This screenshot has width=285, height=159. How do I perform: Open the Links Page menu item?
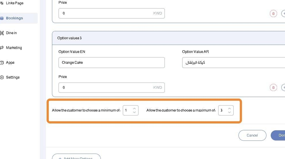(15, 3)
